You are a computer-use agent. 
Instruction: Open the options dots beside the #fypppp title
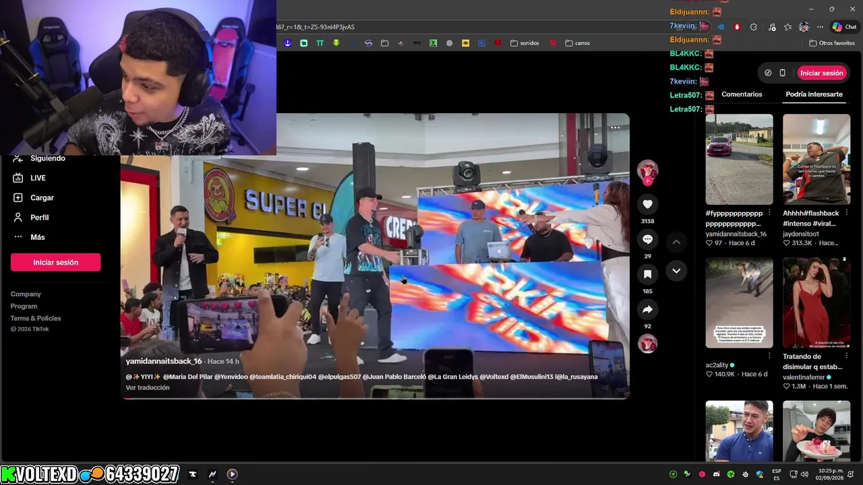coord(769,213)
